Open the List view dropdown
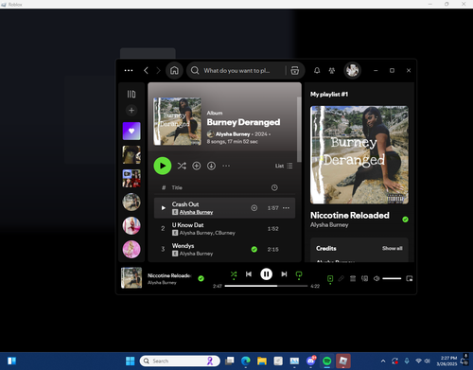473x370 pixels. click(x=284, y=166)
